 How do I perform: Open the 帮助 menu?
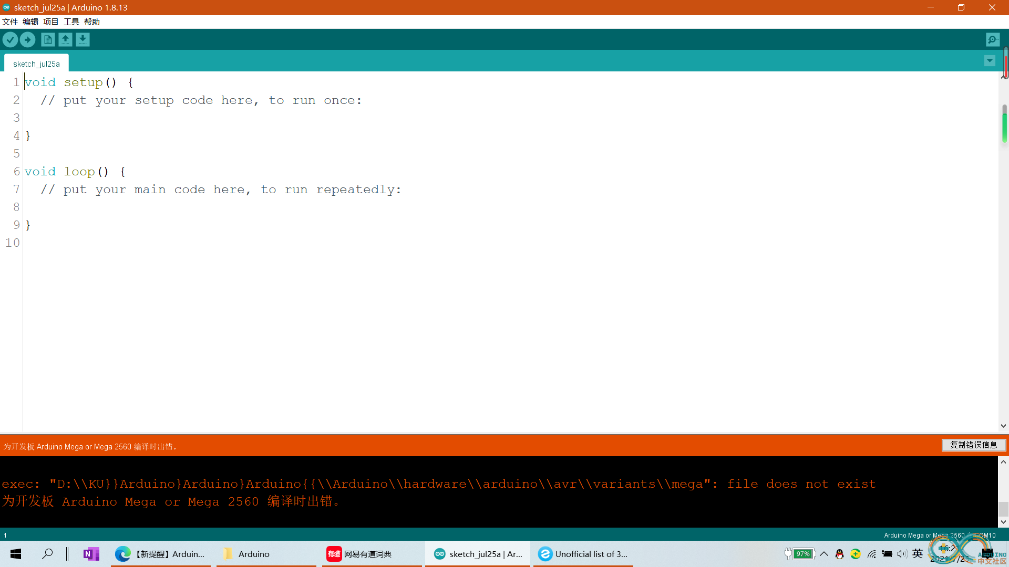point(92,22)
